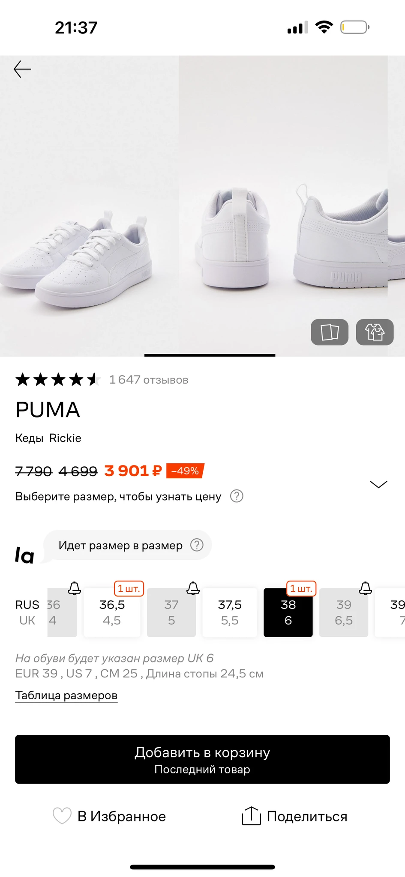Open the PUMA brand title
The height and width of the screenshot is (877, 405).
click(48, 410)
